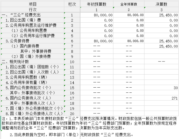Select row label 1.因公出国（境）团组数（个）
Screen dimensions: 179x139
pos(32,67)
